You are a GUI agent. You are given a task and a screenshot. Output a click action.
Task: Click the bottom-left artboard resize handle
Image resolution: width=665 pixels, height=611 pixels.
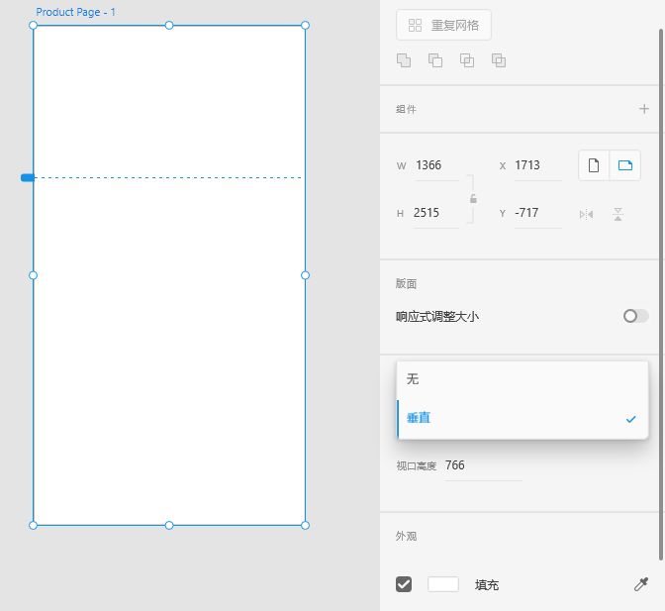(x=33, y=525)
